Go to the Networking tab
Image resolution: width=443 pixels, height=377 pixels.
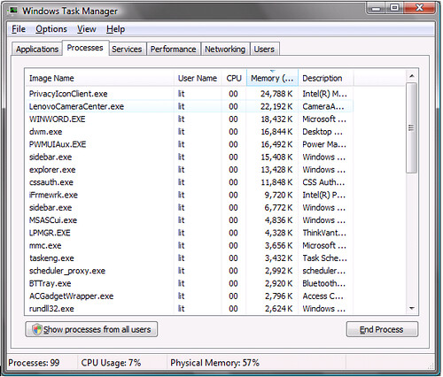225,49
